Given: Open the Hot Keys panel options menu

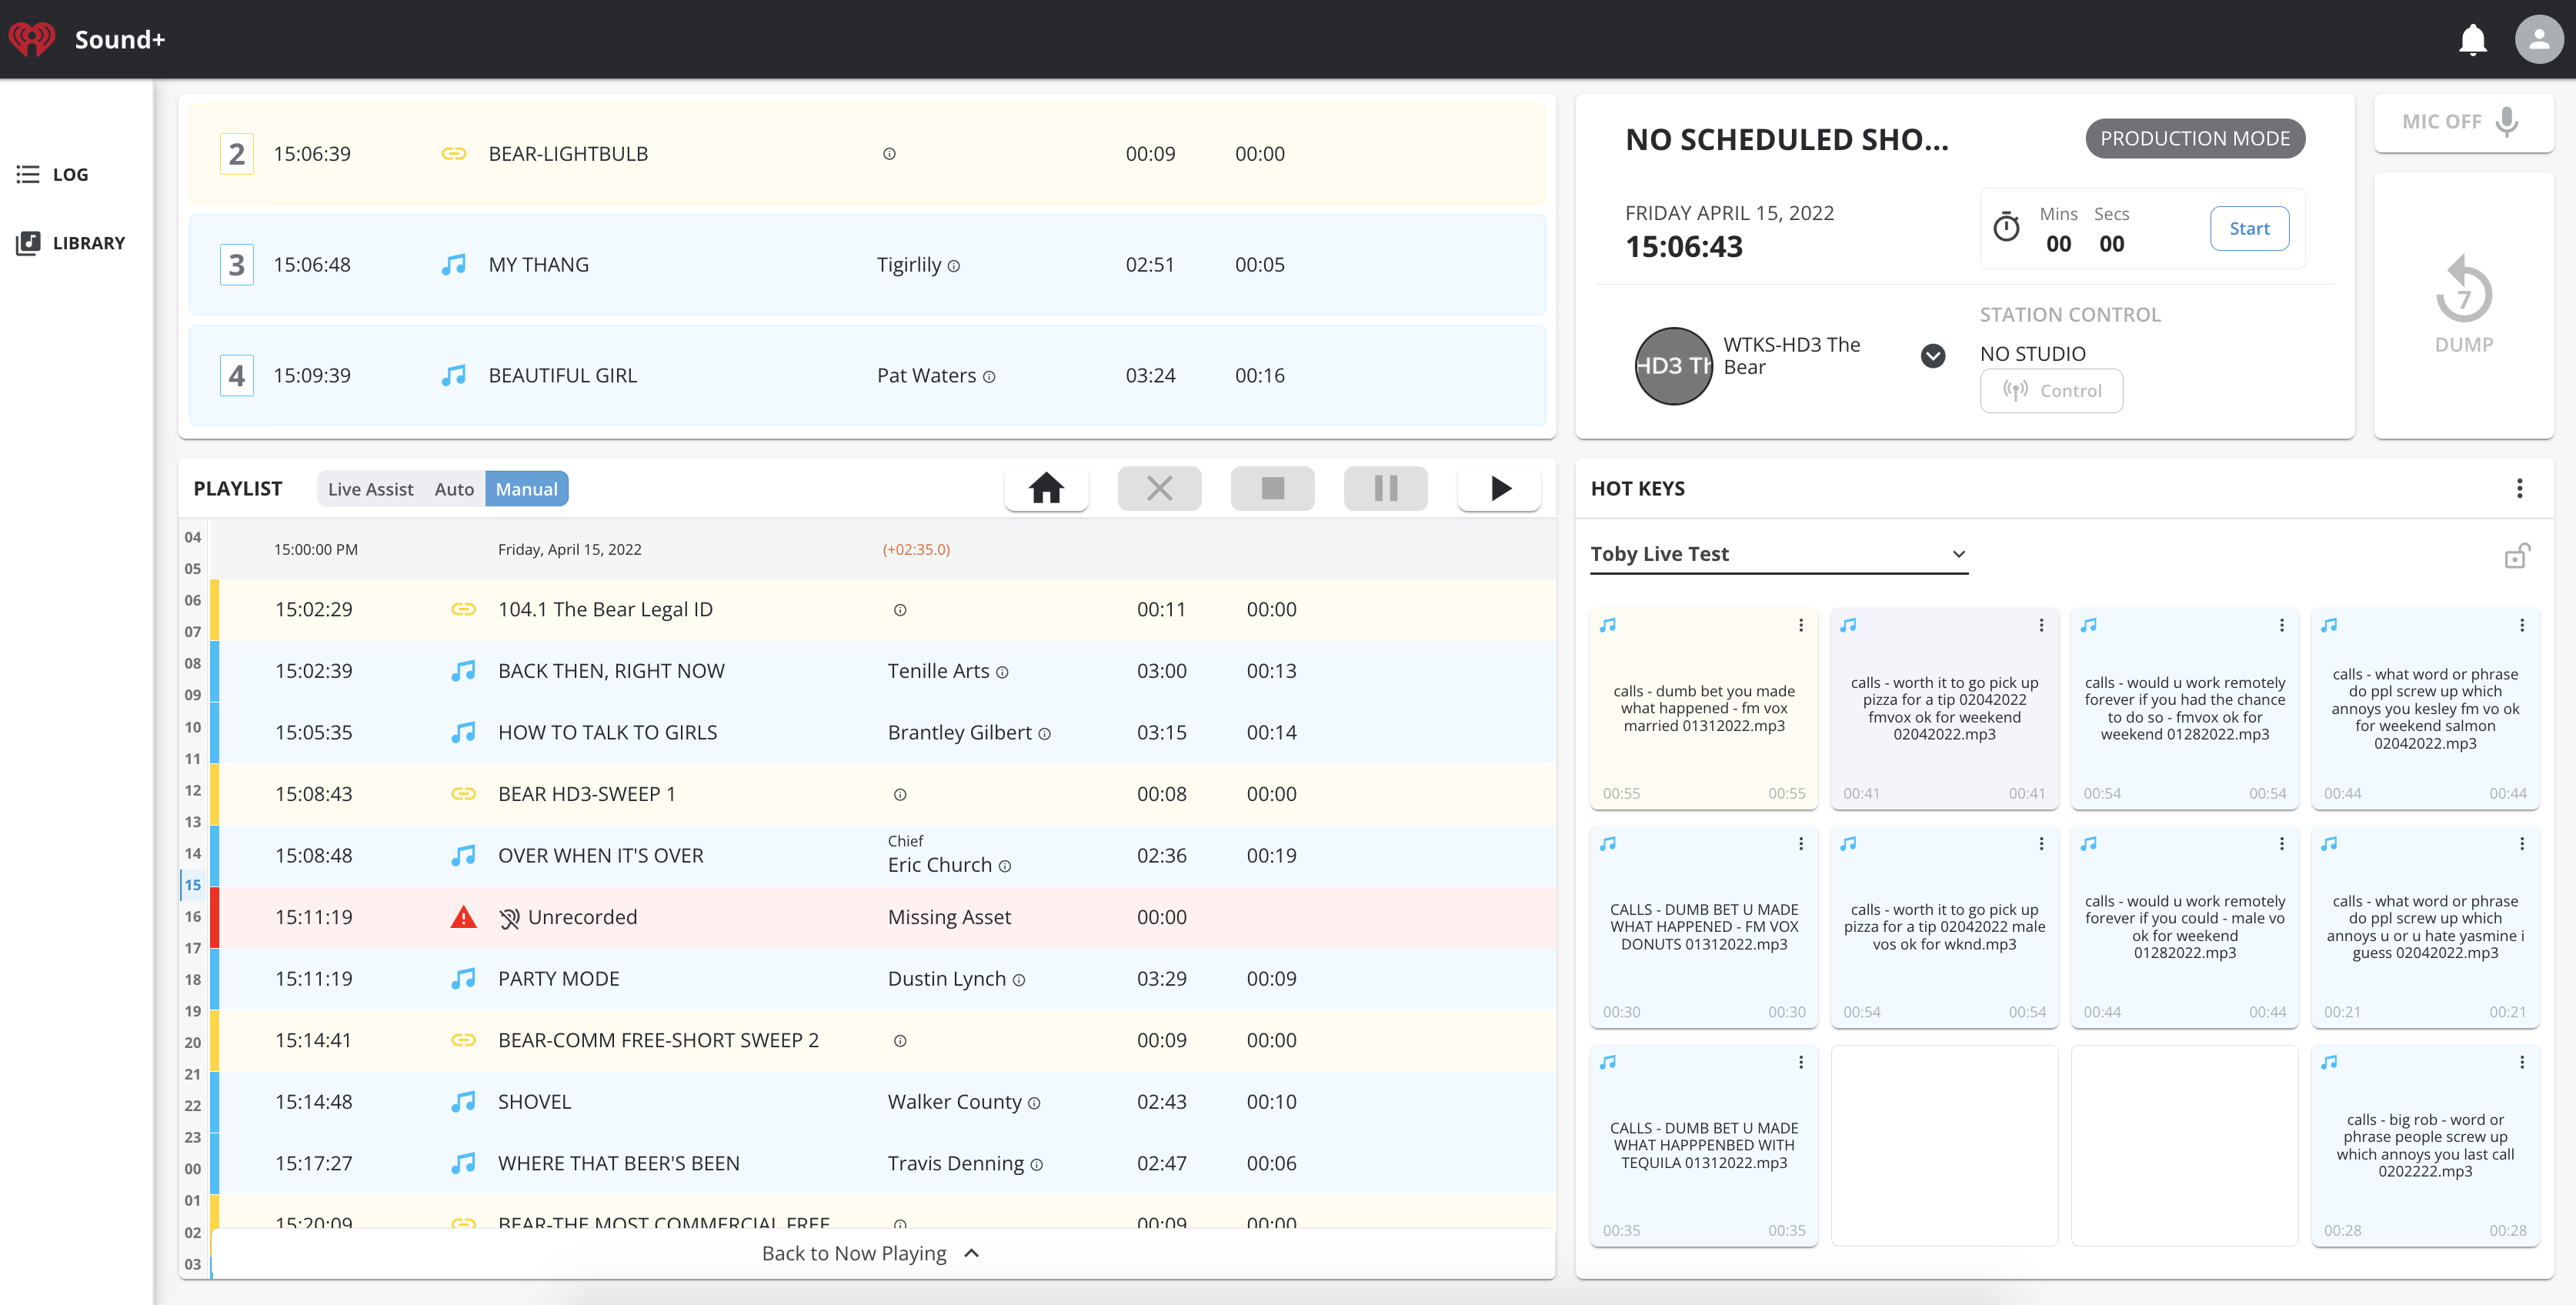Looking at the screenshot, I should (x=2519, y=488).
